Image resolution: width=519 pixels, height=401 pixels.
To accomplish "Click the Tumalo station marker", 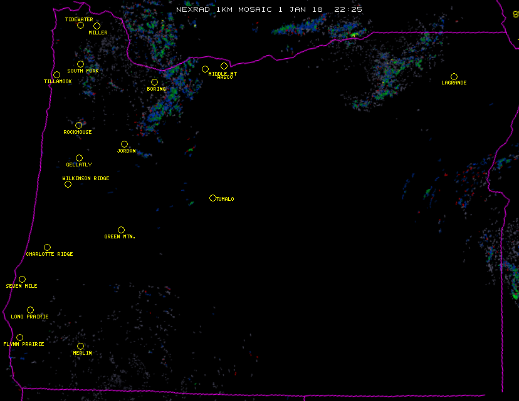I will pos(212,198).
